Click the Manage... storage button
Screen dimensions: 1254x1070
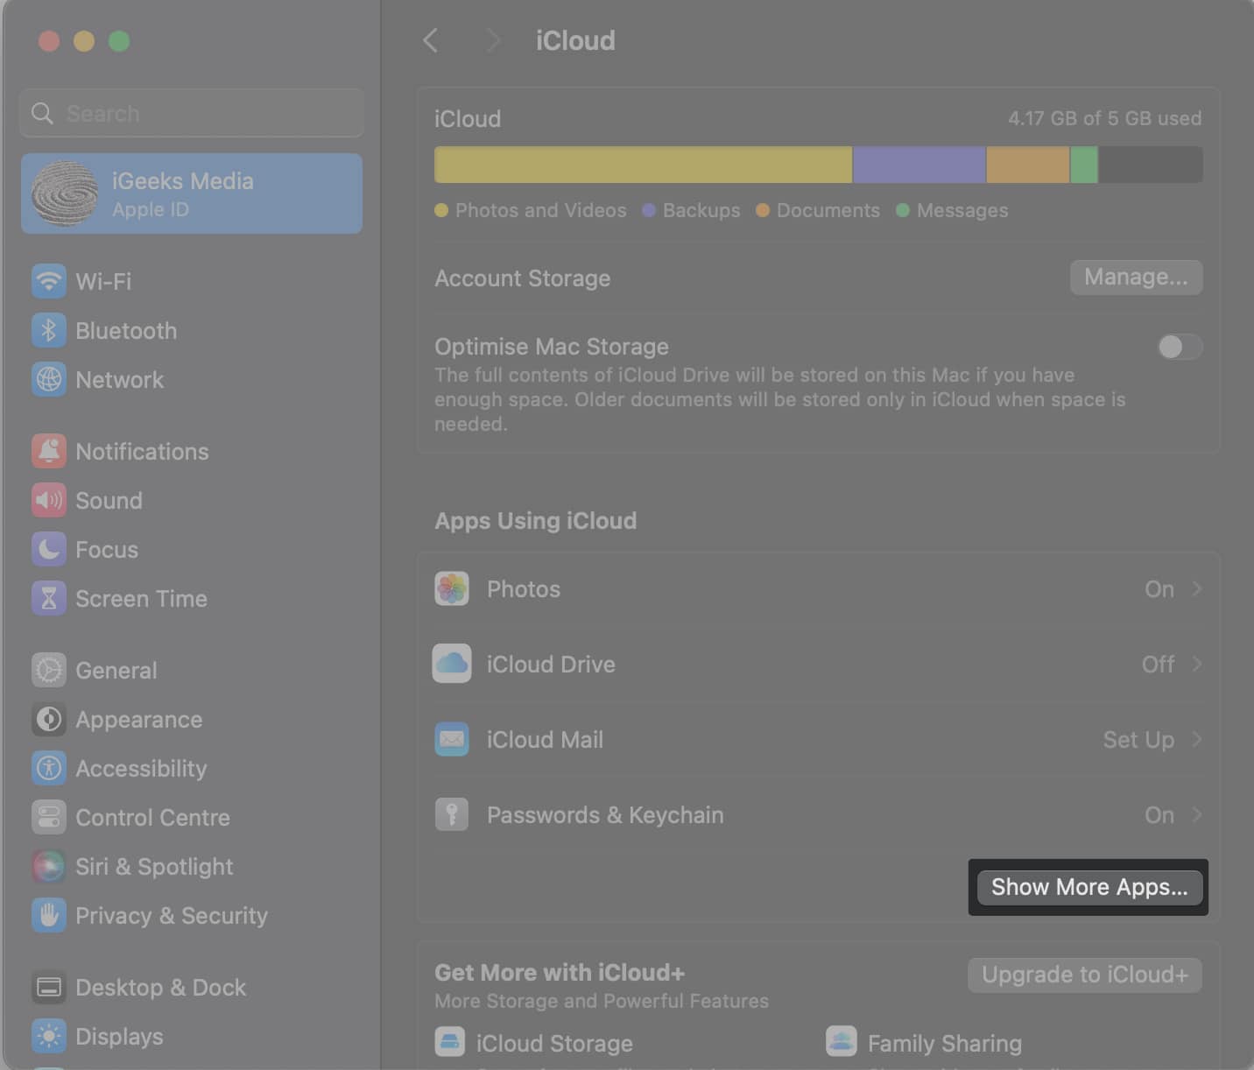[1136, 277]
